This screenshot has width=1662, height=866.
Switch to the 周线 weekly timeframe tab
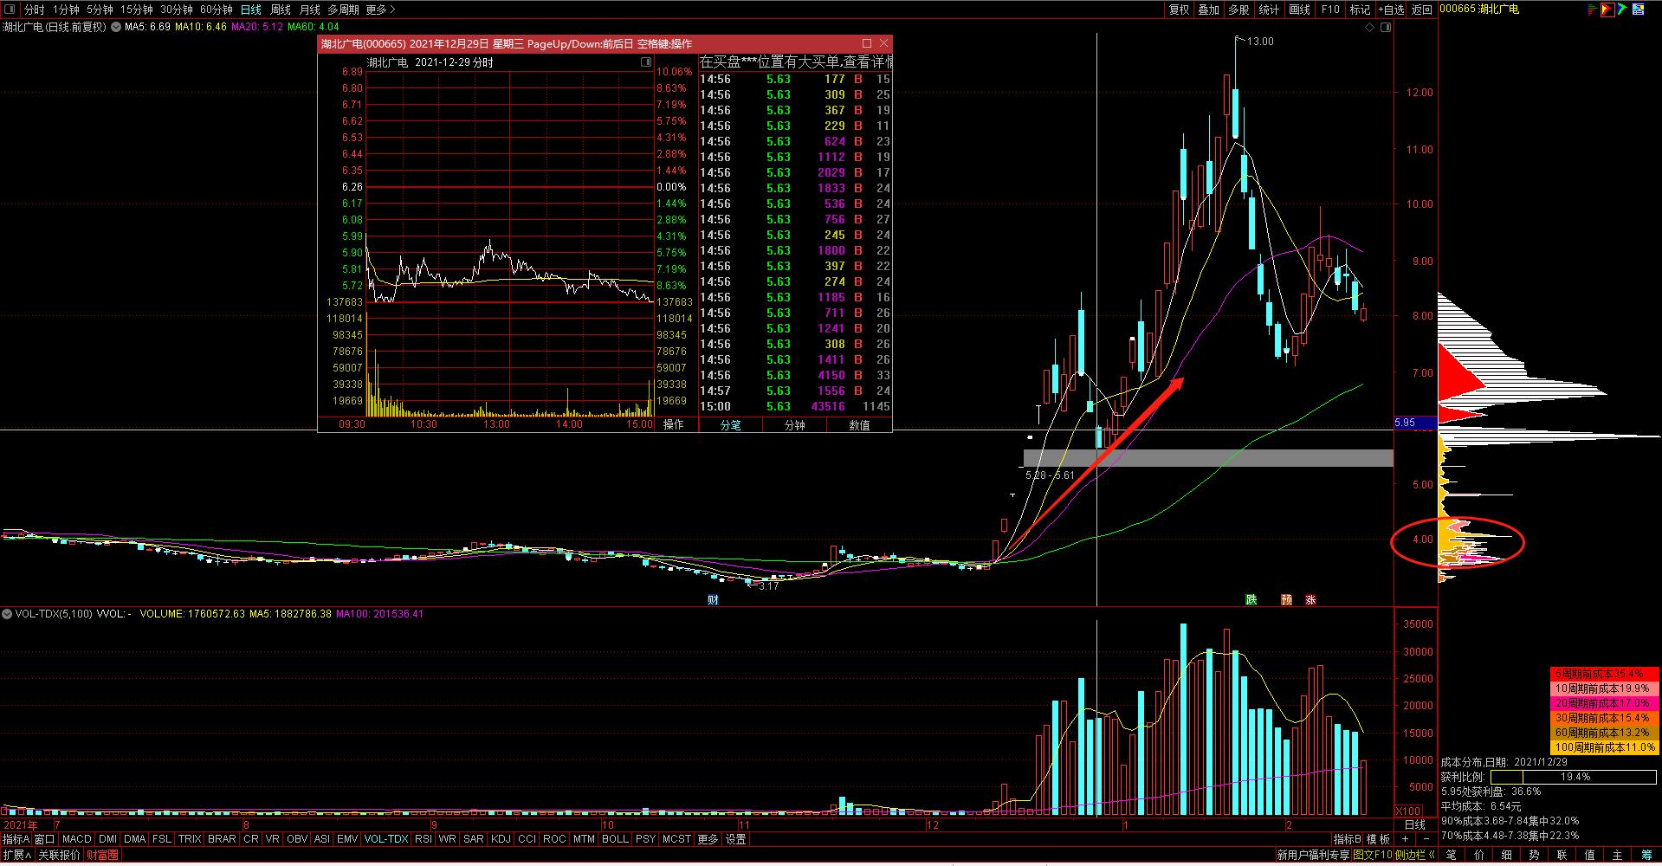point(281,10)
